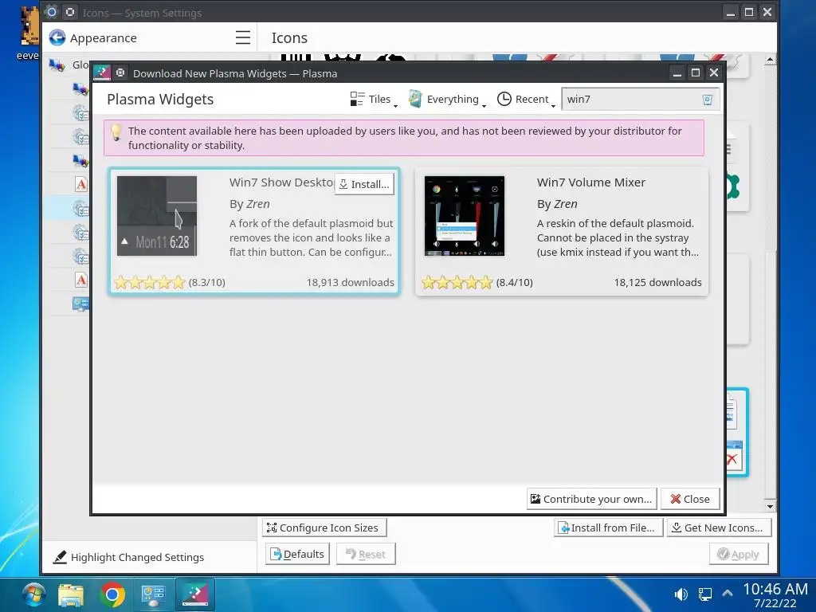816x612 pixels.
Task: Open the Win7 Volume Mixer thumbnail
Action: click(465, 216)
